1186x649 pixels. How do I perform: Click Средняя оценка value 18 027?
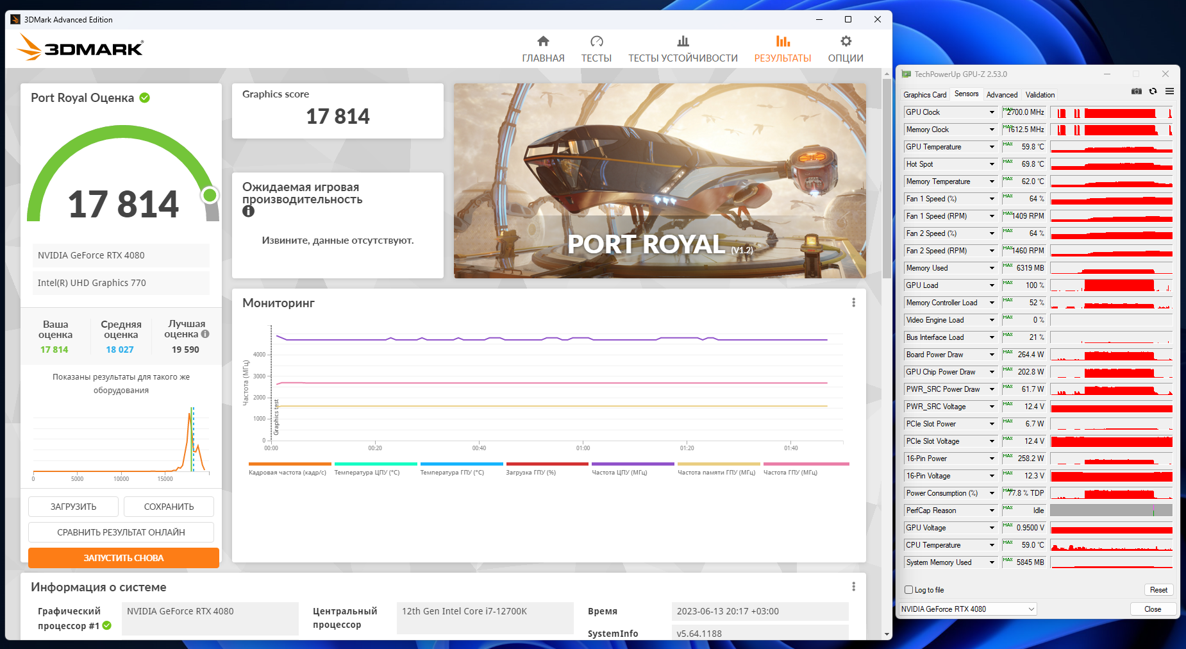[x=120, y=350]
